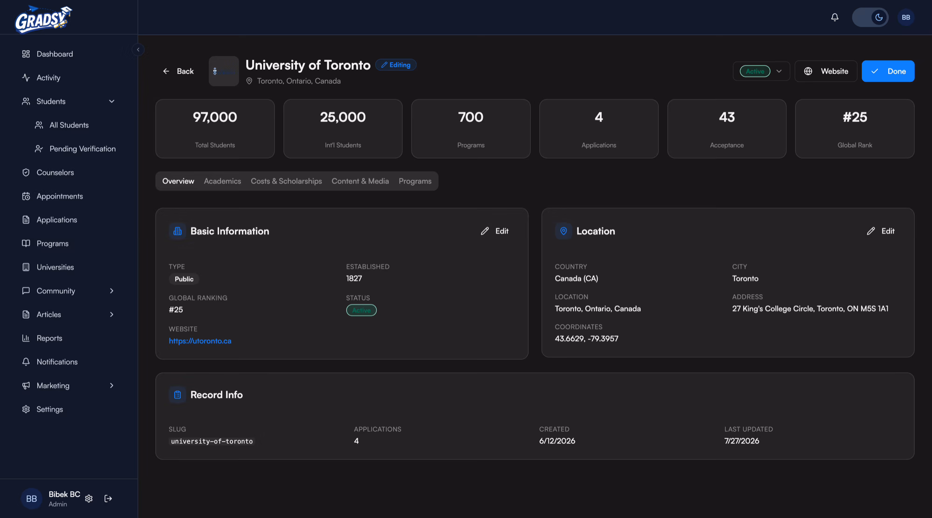The height and width of the screenshot is (518, 932).
Task: Collapse the sidebar with the chevron handle
Action: pos(138,49)
